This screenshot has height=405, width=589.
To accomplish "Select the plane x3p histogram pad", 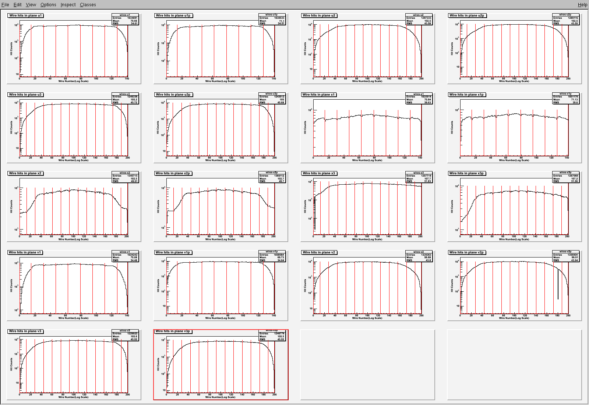I will 515,206.
